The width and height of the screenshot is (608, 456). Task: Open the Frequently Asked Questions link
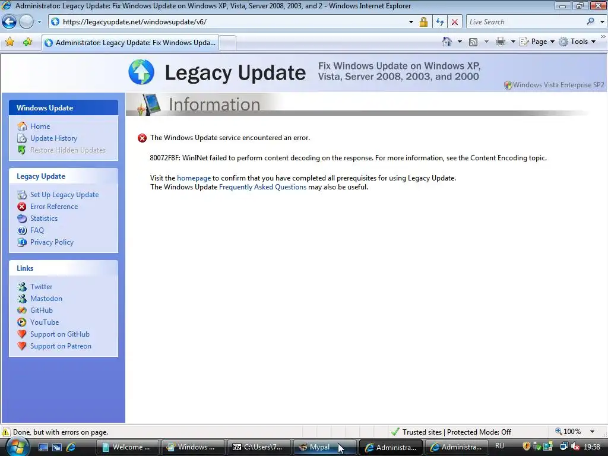(262, 187)
